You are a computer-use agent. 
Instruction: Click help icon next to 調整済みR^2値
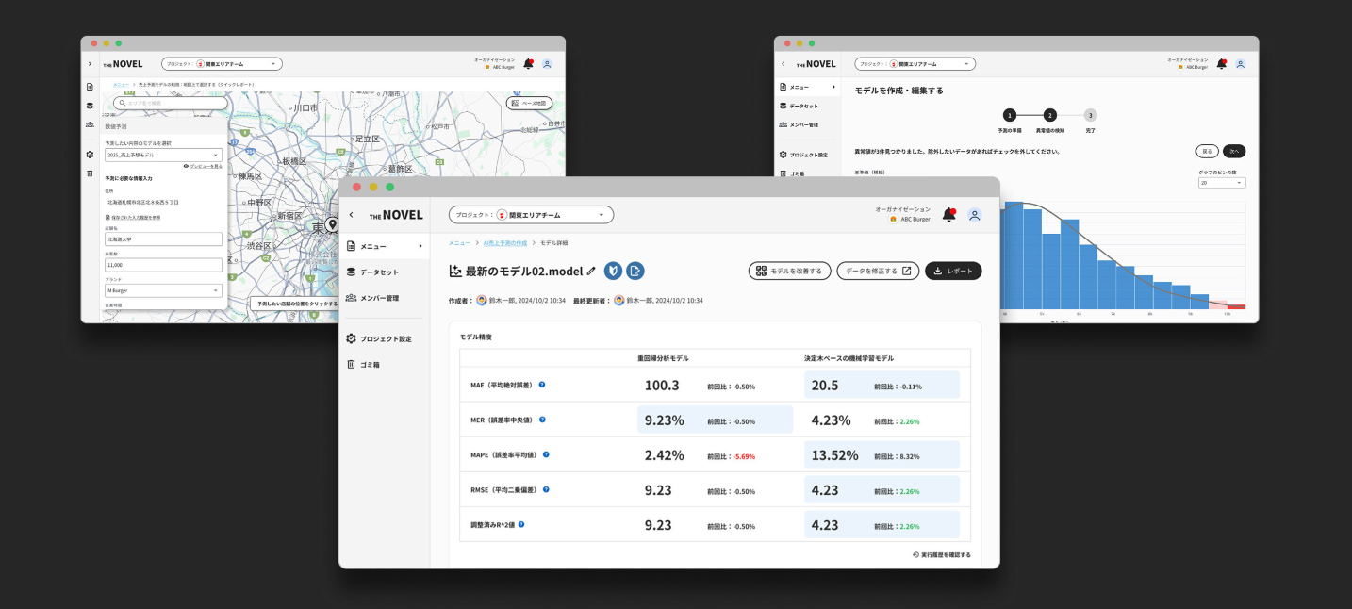(521, 524)
